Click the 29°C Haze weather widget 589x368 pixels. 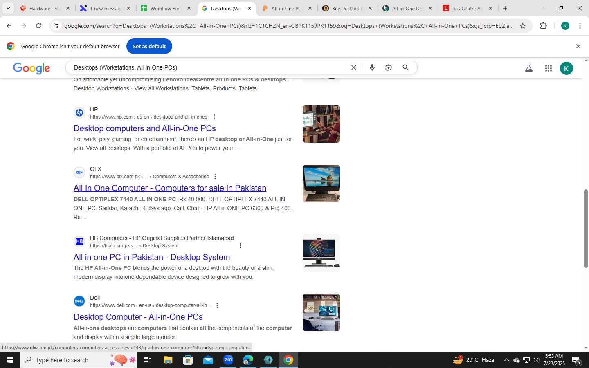point(474,360)
